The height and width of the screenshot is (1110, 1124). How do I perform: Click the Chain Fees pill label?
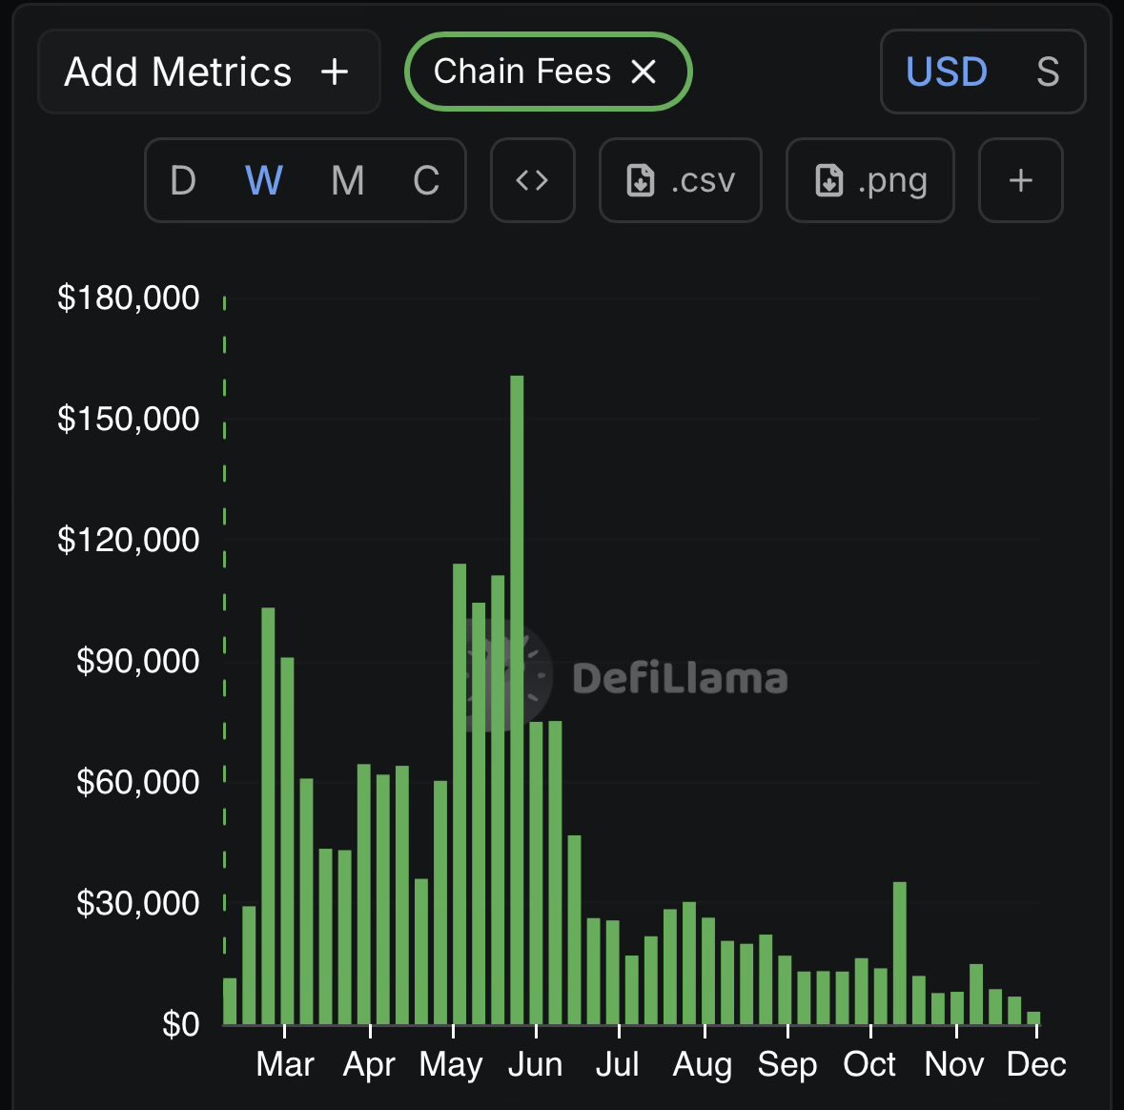[521, 72]
